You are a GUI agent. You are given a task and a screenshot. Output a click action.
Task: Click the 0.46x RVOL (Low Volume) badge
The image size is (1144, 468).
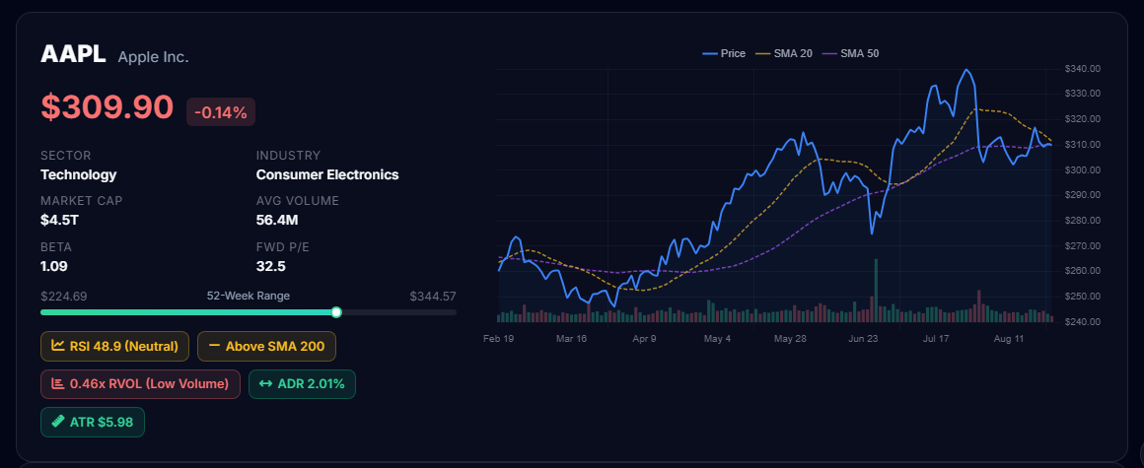coord(140,383)
